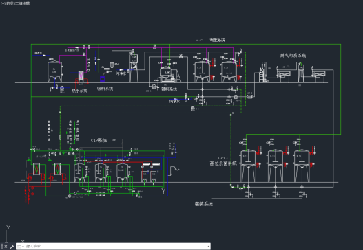Select the 吸料系统 label
Image resolution: width=363 pixels, height=250 pixels.
[105, 89]
